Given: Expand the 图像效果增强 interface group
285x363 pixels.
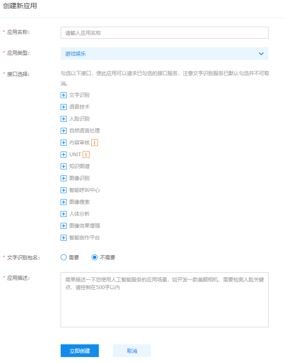Looking at the screenshot, I should [x=64, y=226].
